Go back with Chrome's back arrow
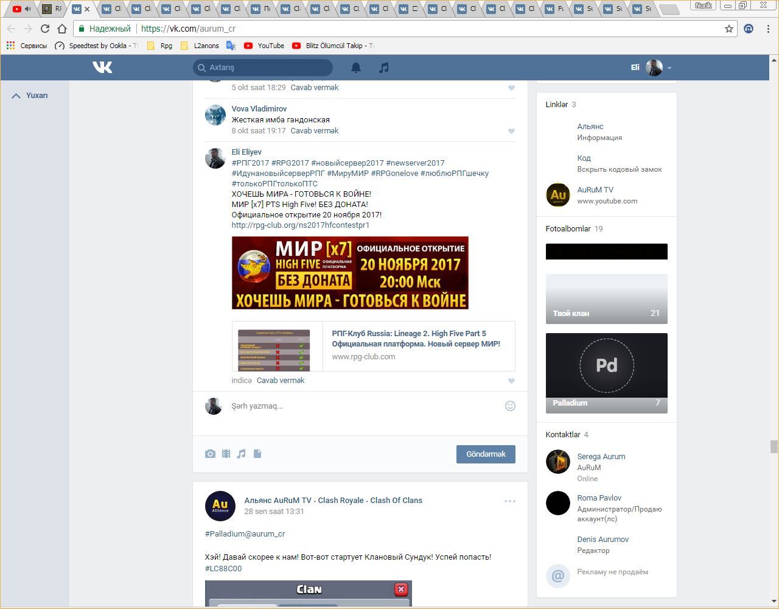 point(11,29)
